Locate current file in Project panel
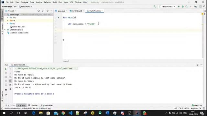 point(38,11)
